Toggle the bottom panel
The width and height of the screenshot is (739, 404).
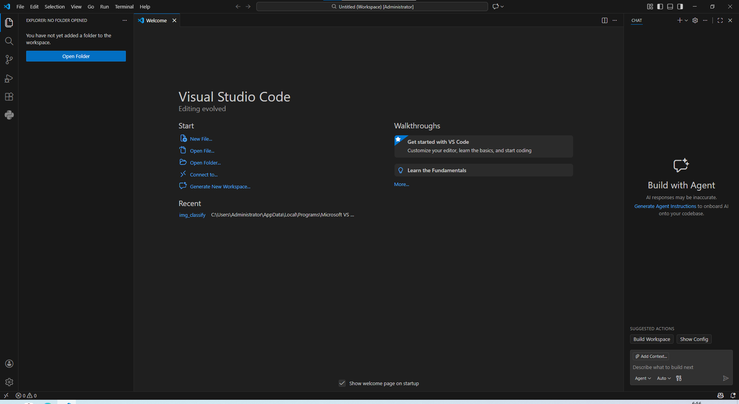(670, 7)
